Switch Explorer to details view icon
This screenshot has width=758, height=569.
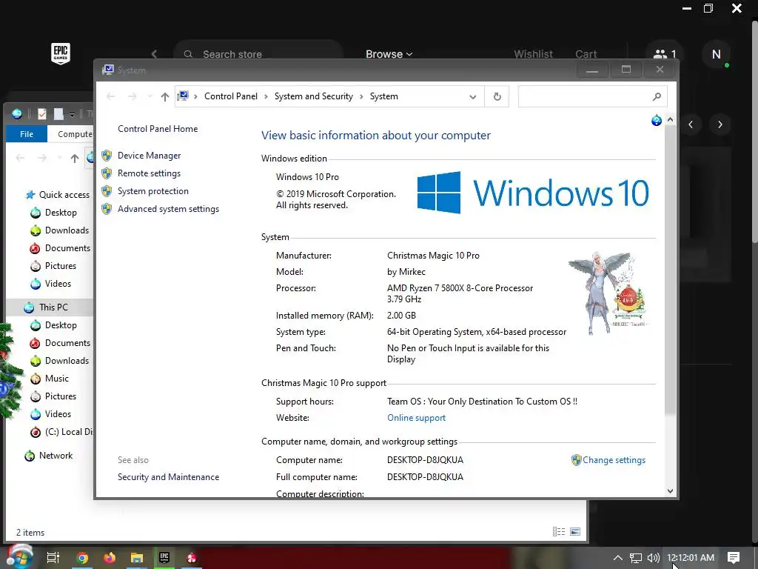(559, 532)
